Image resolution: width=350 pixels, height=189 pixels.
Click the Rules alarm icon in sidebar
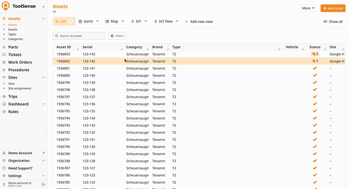click(x=4, y=111)
